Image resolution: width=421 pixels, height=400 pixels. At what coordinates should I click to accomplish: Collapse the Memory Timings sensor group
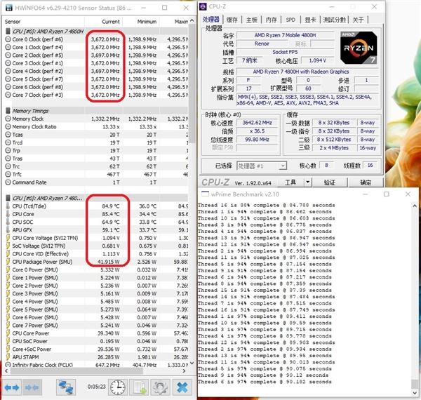[x=8, y=111]
